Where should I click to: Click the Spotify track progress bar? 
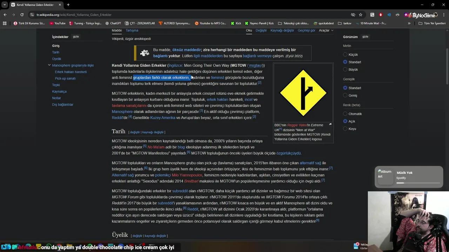point(418,183)
